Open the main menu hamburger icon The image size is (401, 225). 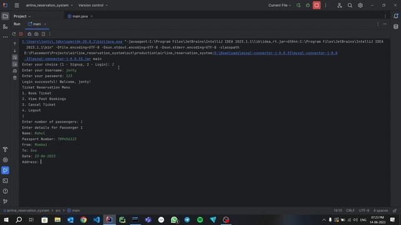17,6
